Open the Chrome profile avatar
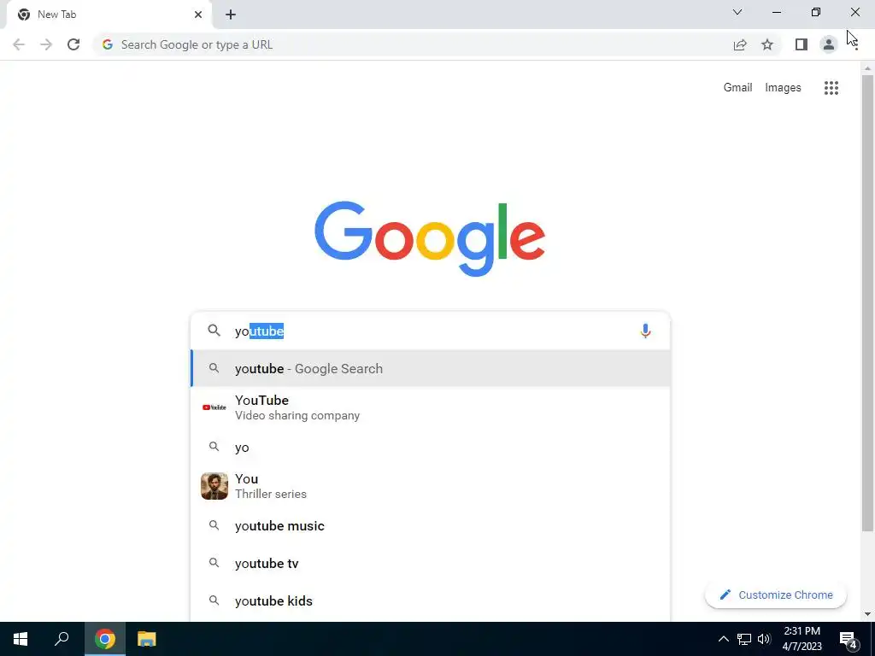Viewport: 875px width, 656px height. [x=829, y=44]
